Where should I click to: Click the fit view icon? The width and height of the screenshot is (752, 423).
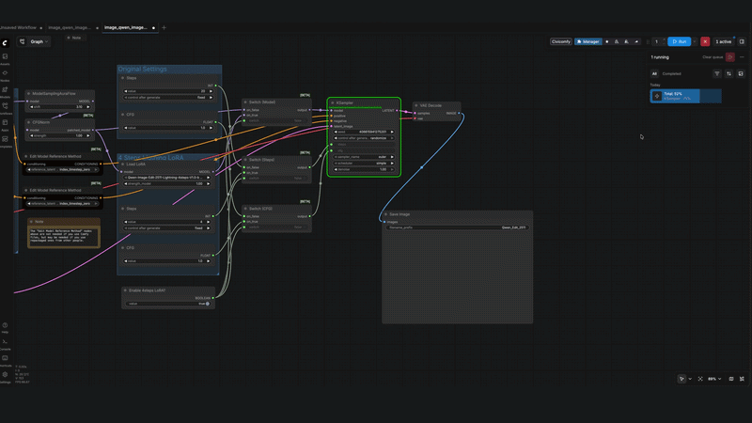coord(700,379)
